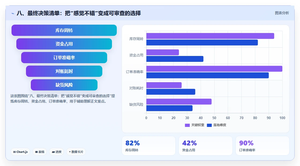
Task: Click the x-axis tick value 100
Action: [x=282, y=118]
